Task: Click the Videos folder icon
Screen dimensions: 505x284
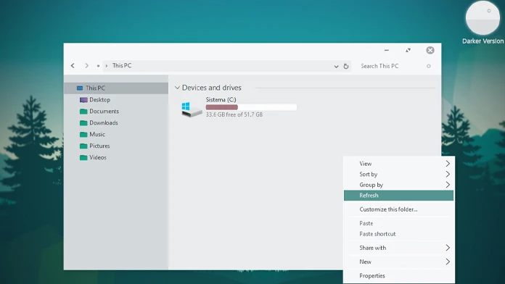Action: pyautogui.click(x=83, y=158)
